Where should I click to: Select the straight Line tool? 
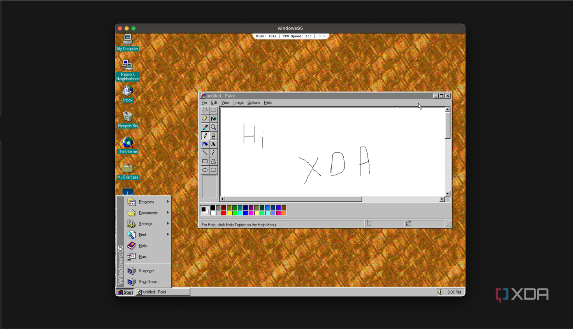[205, 153]
